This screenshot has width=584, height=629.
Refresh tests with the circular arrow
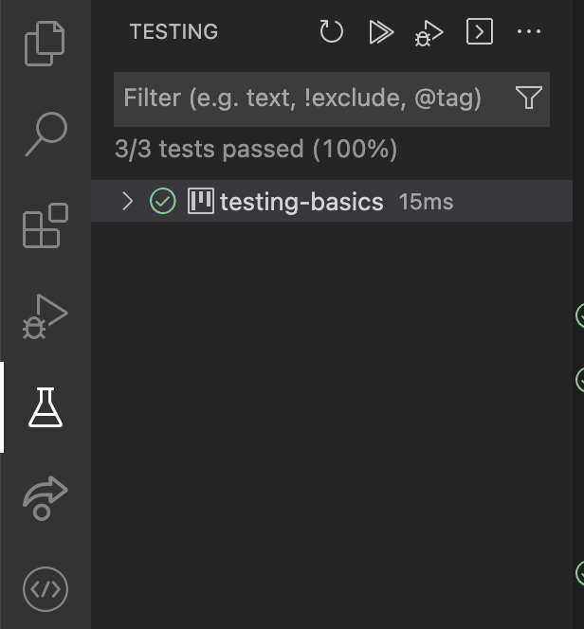pos(331,32)
